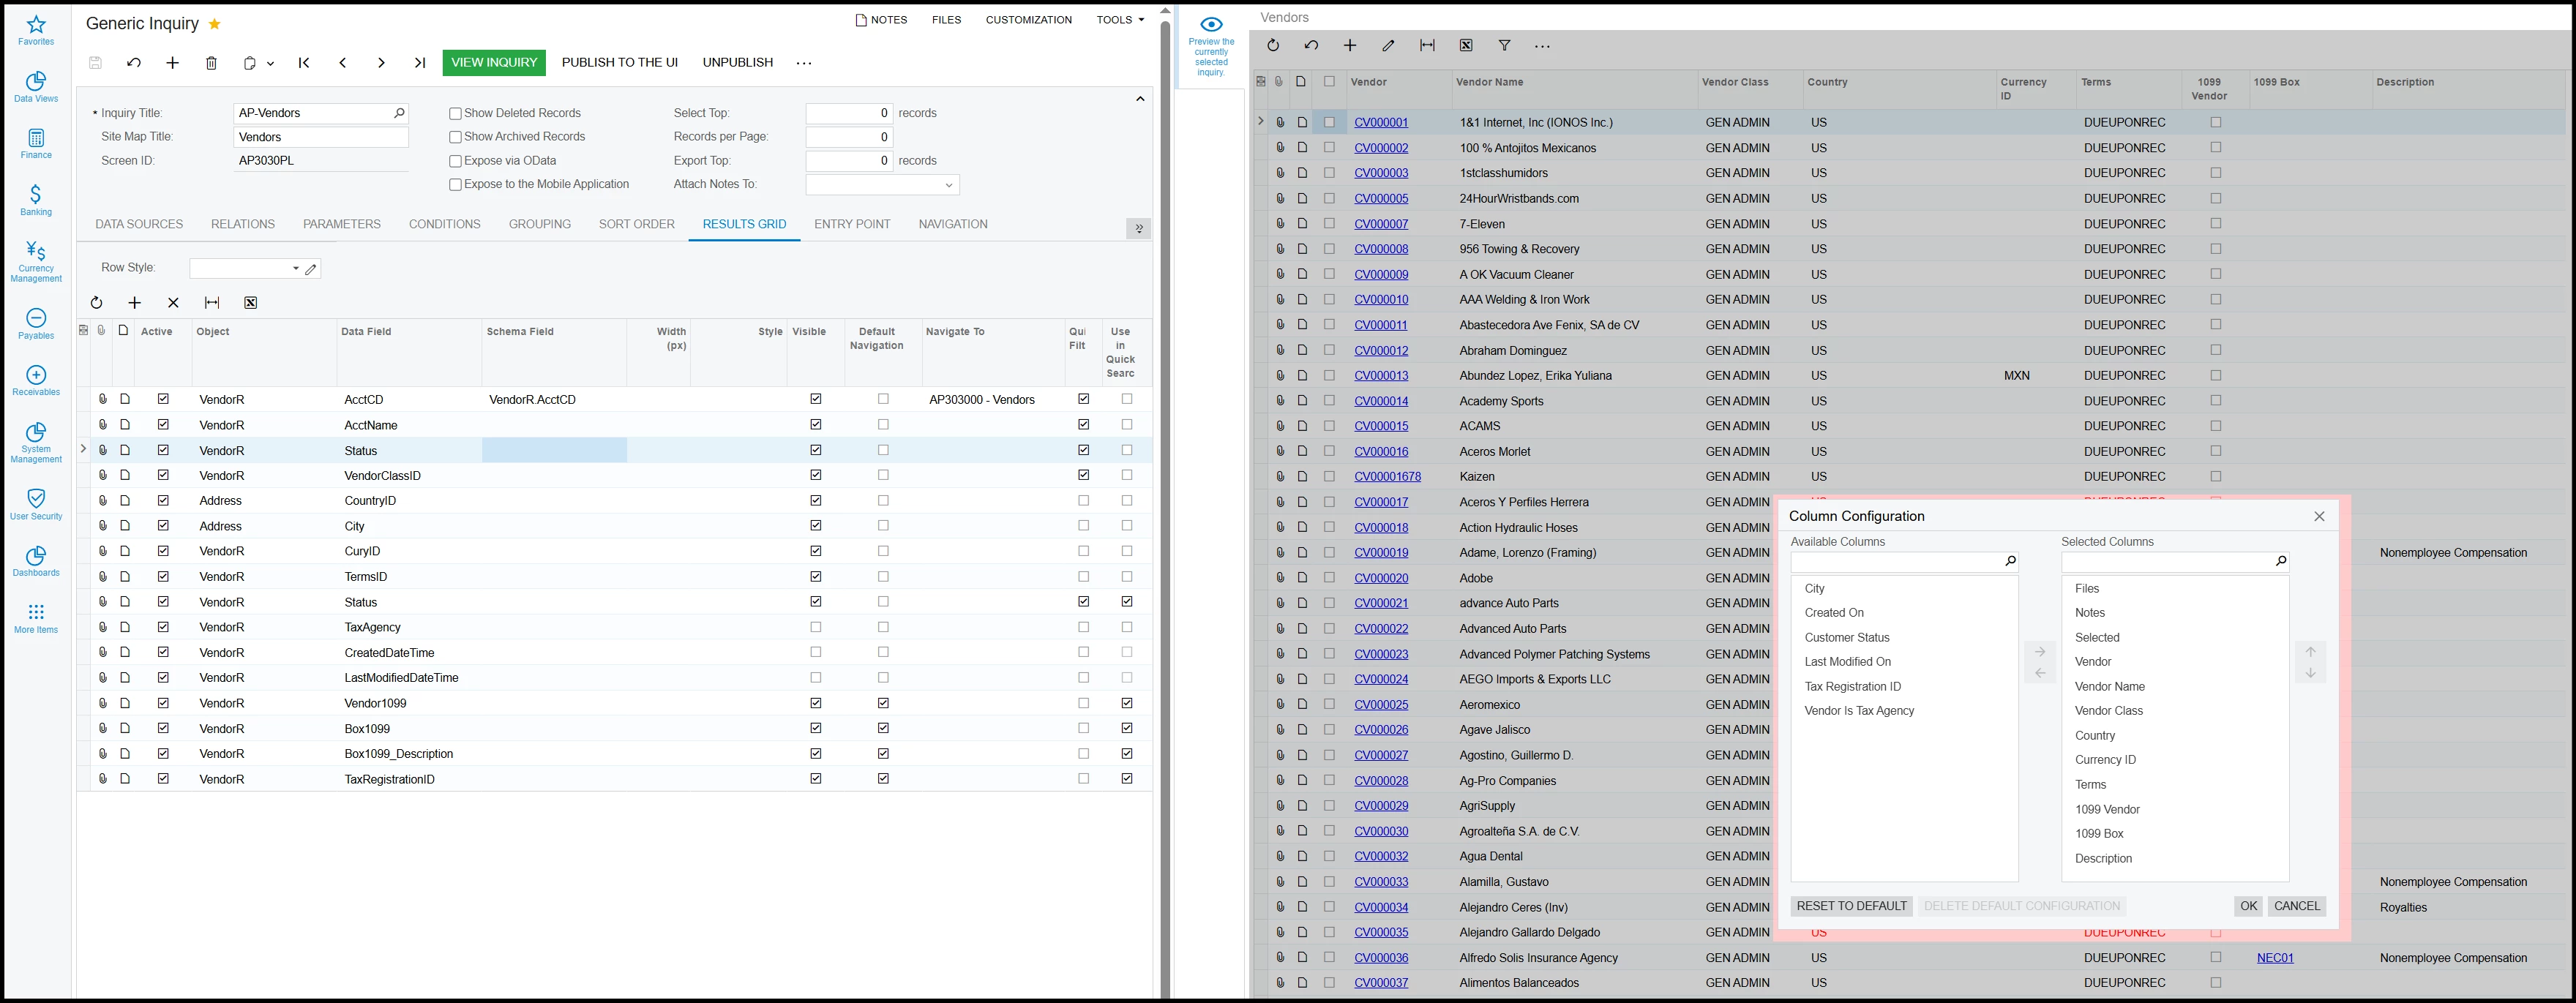The height and width of the screenshot is (1003, 2576).
Task: Switch to the Conditions tab
Action: (x=444, y=224)
